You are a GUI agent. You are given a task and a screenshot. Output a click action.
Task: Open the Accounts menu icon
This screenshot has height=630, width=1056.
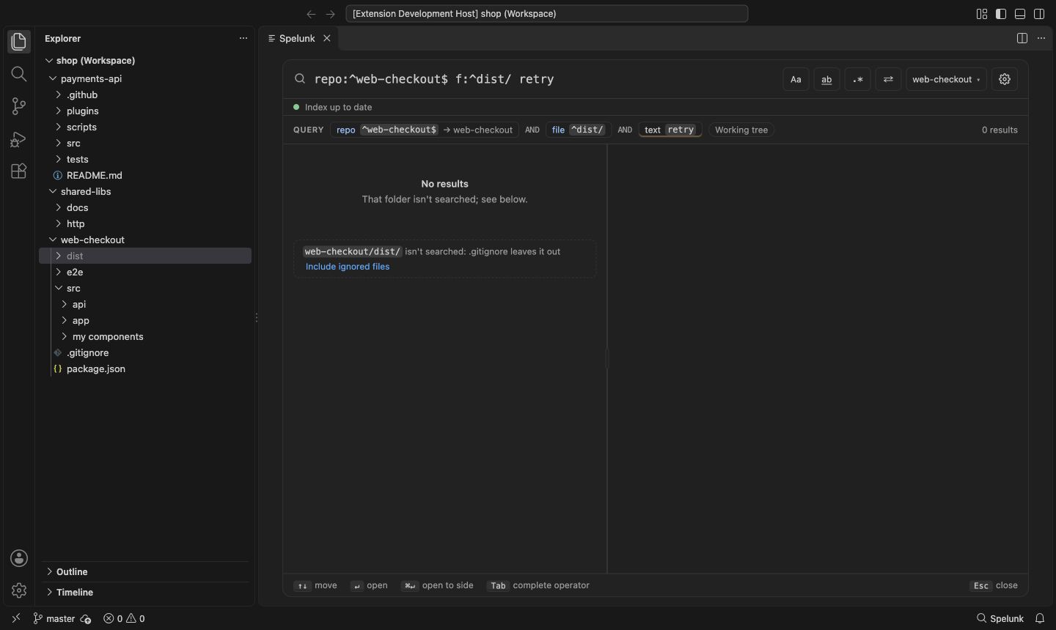(19, 558)
